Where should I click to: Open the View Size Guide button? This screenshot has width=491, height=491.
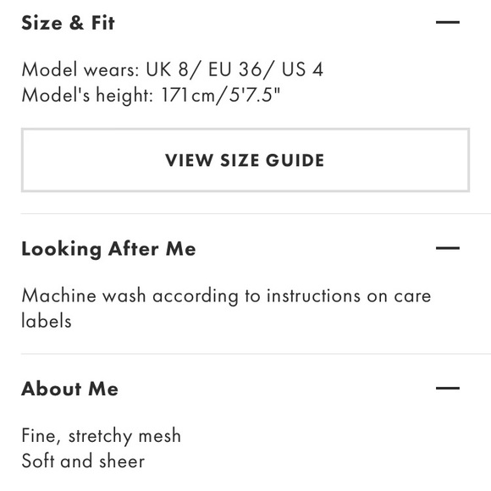point(245,160)
